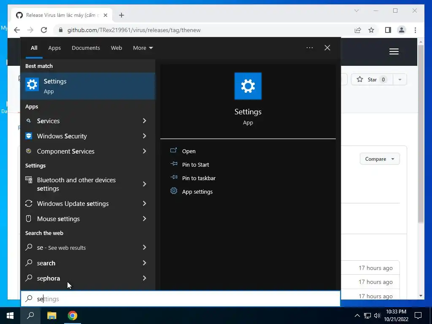Screen dimensions: 432x324
Task: Click the Chrome address bar URL
Action: [134, 30]
